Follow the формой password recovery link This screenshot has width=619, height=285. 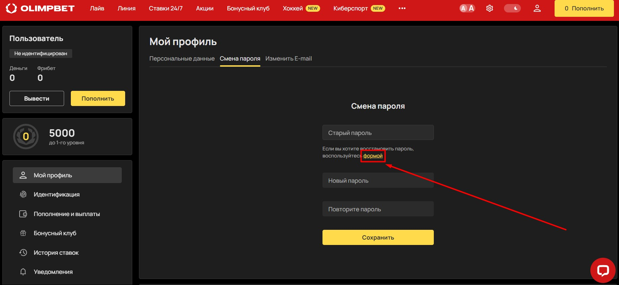pyautogui.click(x=373, y=156)
